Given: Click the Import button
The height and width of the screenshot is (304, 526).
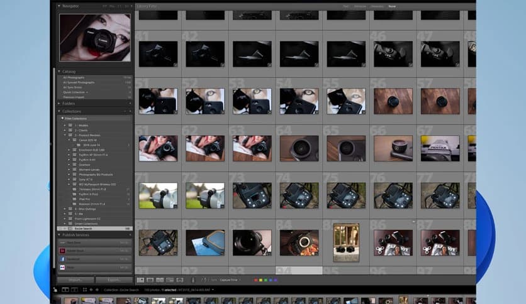Looking at the screenshot, I should (x=76, y=280).
